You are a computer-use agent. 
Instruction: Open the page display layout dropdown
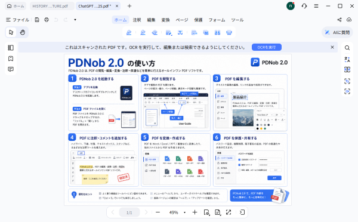(218, 212)
